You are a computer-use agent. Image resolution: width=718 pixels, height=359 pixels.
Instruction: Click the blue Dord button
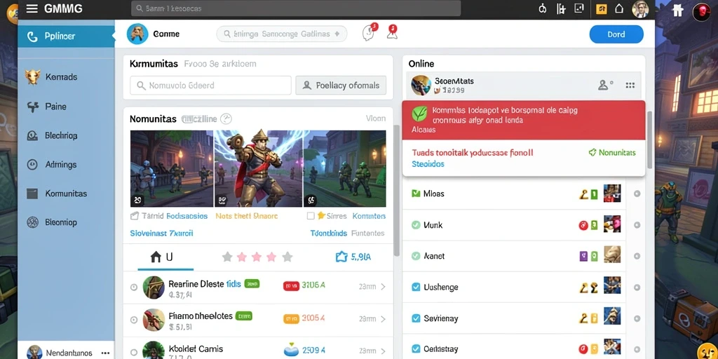616,34
